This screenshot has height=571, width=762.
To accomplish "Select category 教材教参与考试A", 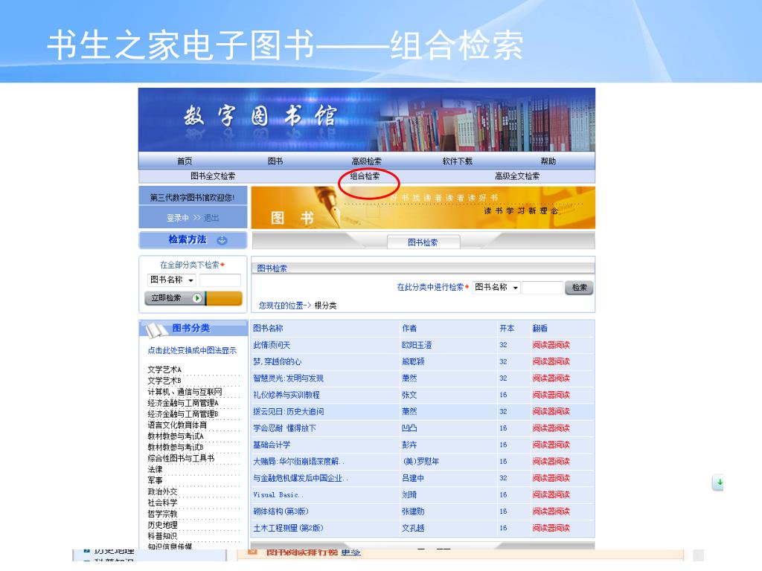I will tap(176, 436).
